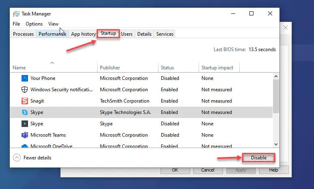Click the TechSmith Corporation publisher cell
This screenshot has width=314, height=189.
pyautogui.click(x=125, y=101)
